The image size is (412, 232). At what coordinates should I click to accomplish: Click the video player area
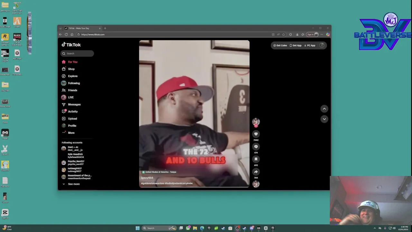tap(194, 113)
